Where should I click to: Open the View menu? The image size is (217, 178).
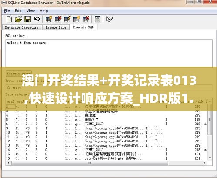tap(30, 11)
